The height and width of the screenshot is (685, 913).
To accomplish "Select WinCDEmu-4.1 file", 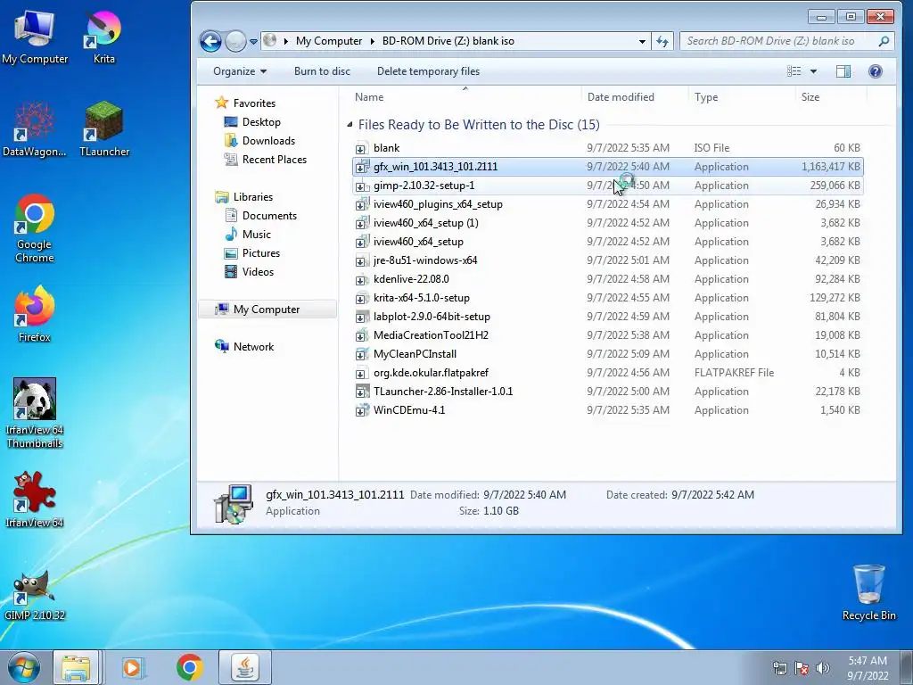I will [x=608, y=410].
